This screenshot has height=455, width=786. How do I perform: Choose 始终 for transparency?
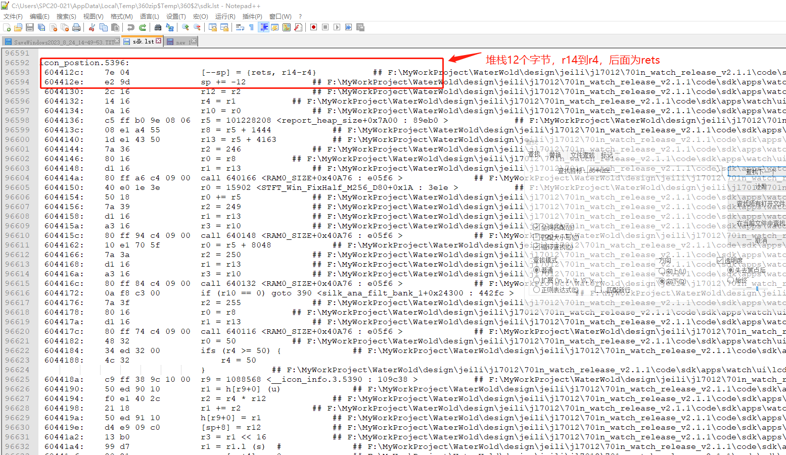(731, 280)
